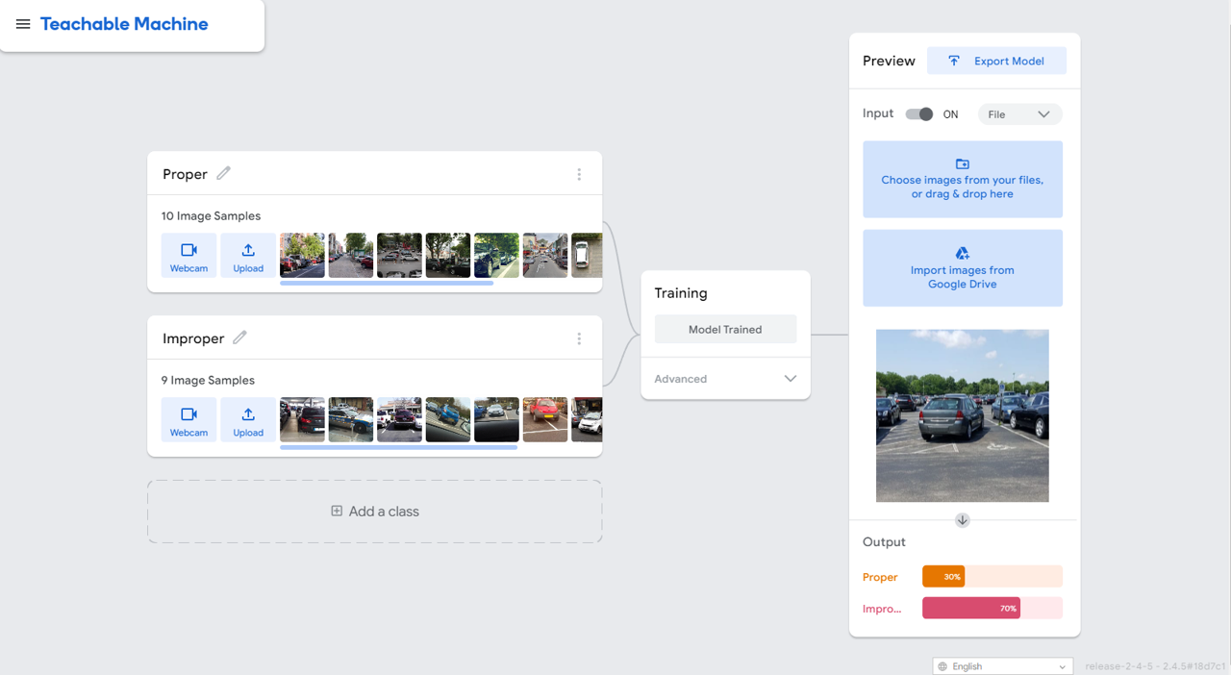
Task: Open the three-dot options menu for Proper class
Action: (x=579, y=174)
